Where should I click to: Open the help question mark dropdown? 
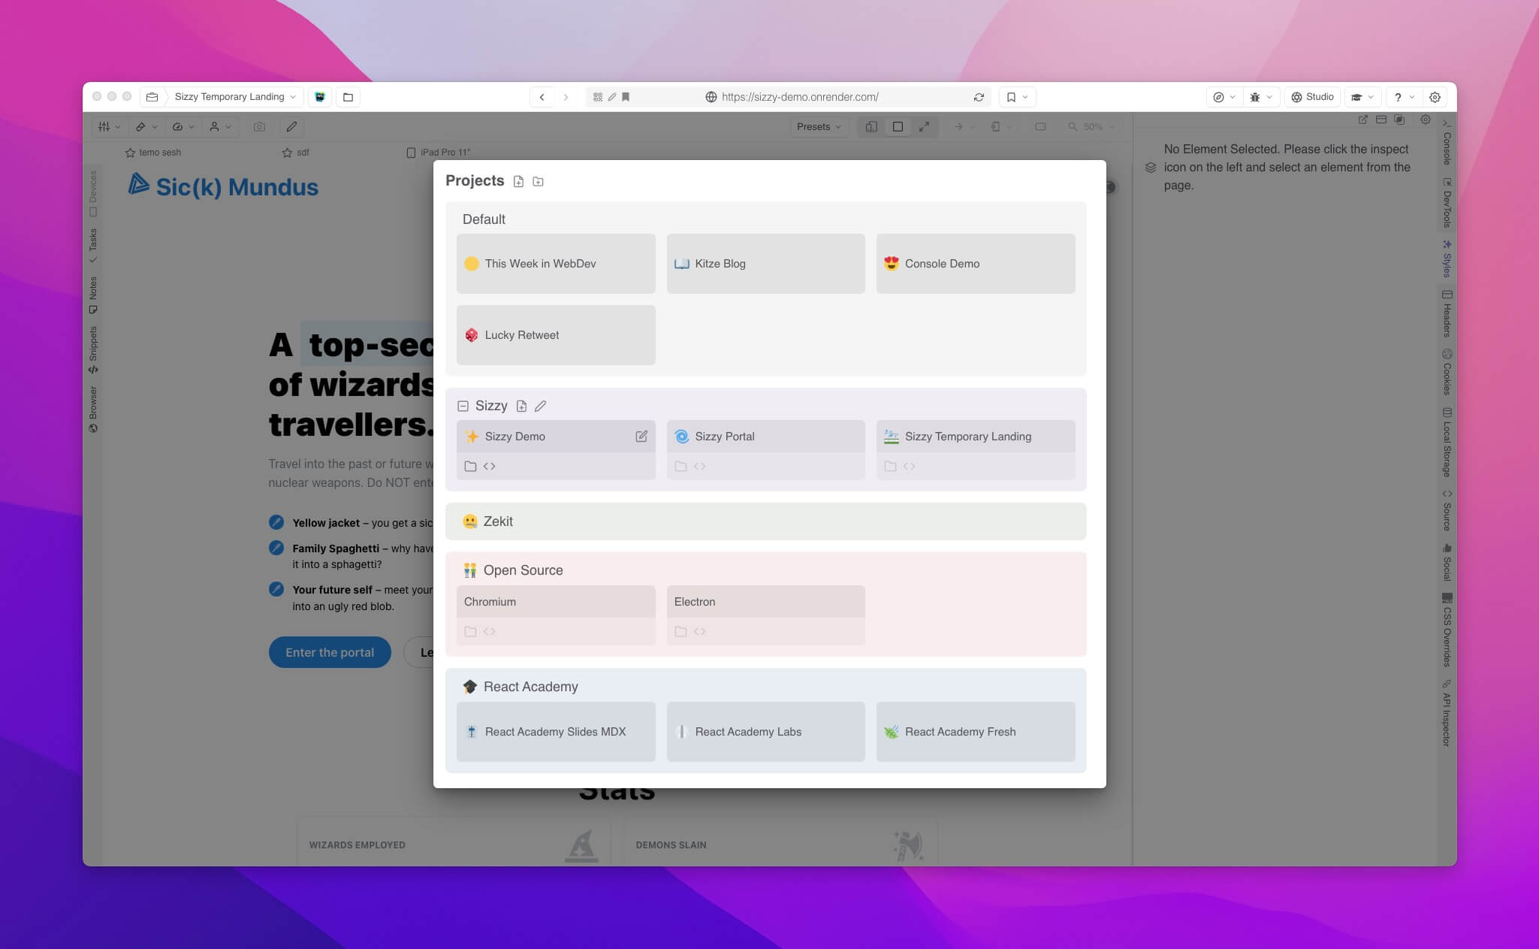pos(1403,97)
